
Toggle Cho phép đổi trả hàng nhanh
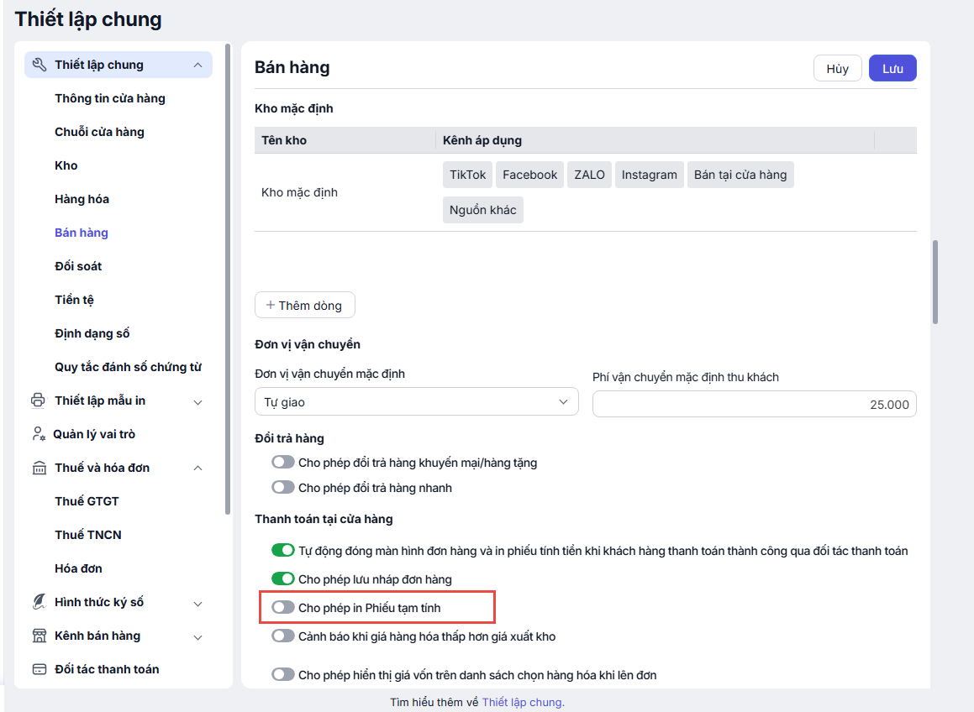[x=283, y=488]
